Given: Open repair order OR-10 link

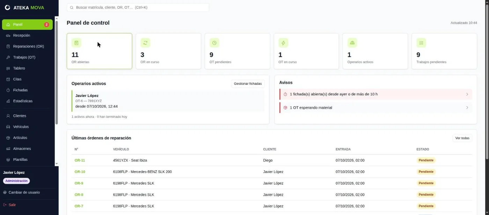Looking at the screenshot, I should tap(80, 172).
